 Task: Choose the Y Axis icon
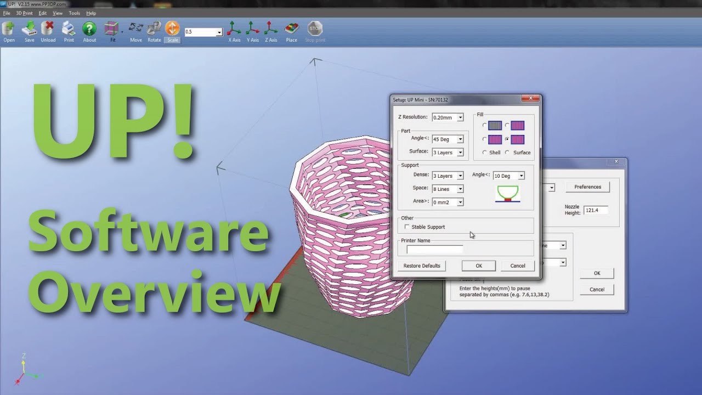(x=253, y=29)
